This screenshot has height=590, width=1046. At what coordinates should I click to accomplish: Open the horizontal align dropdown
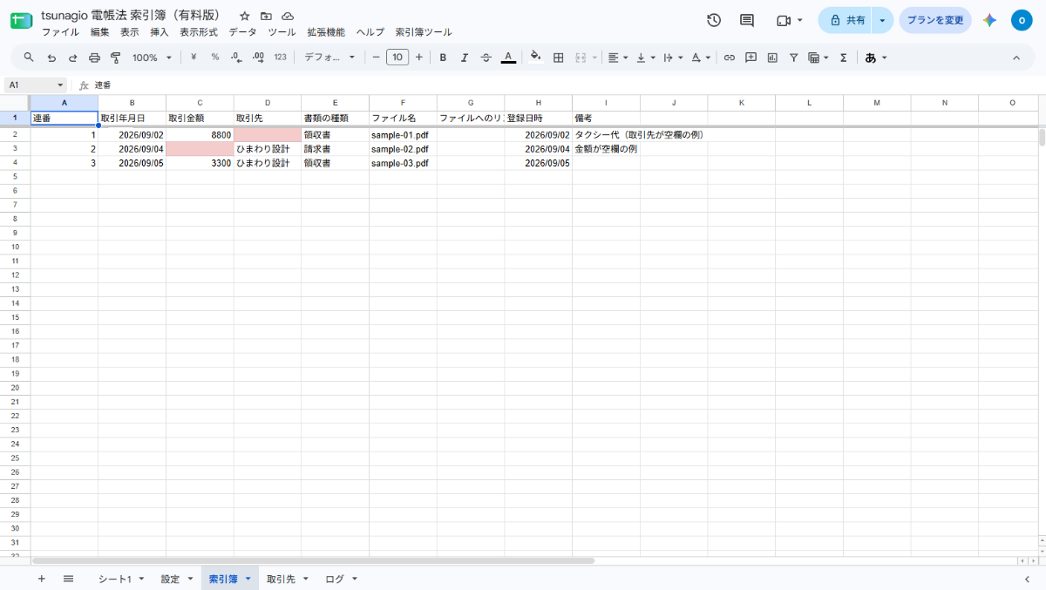(617, 58)
